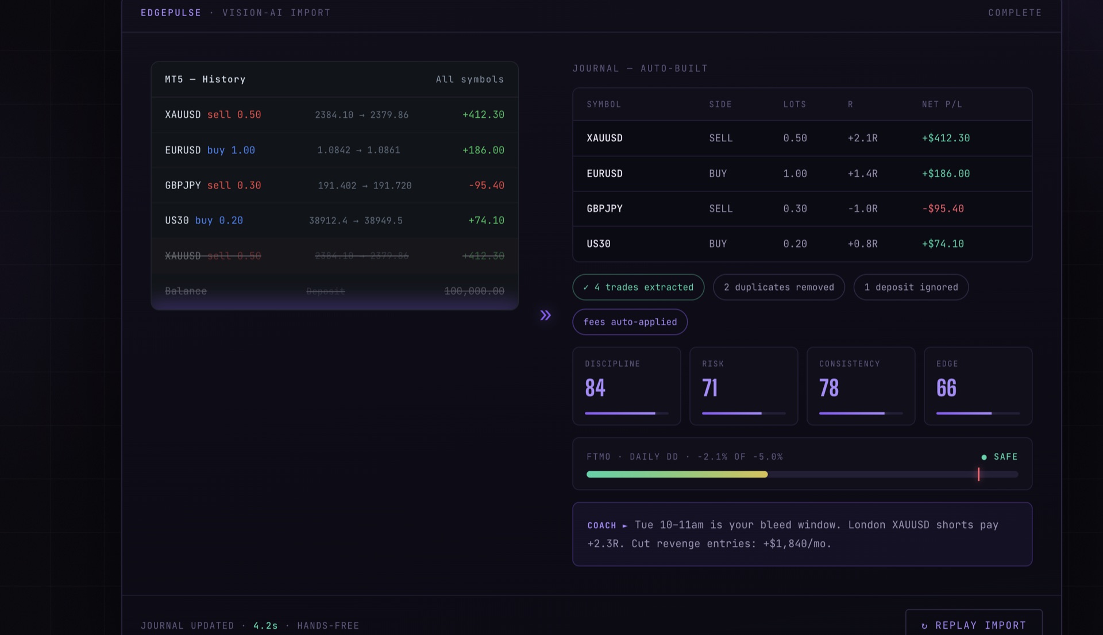Click the 2384.10 → 2379.86 price range
Image resolution: width=1103 pixels, height=635 pixels.
tap(361, 115)
